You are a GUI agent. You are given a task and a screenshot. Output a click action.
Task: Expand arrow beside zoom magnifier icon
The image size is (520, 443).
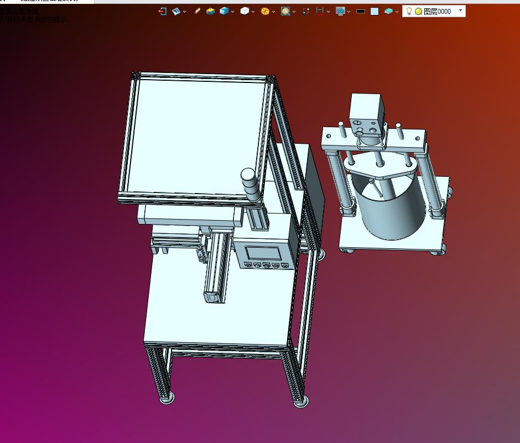pyautogui.click(x=294, y=12)
